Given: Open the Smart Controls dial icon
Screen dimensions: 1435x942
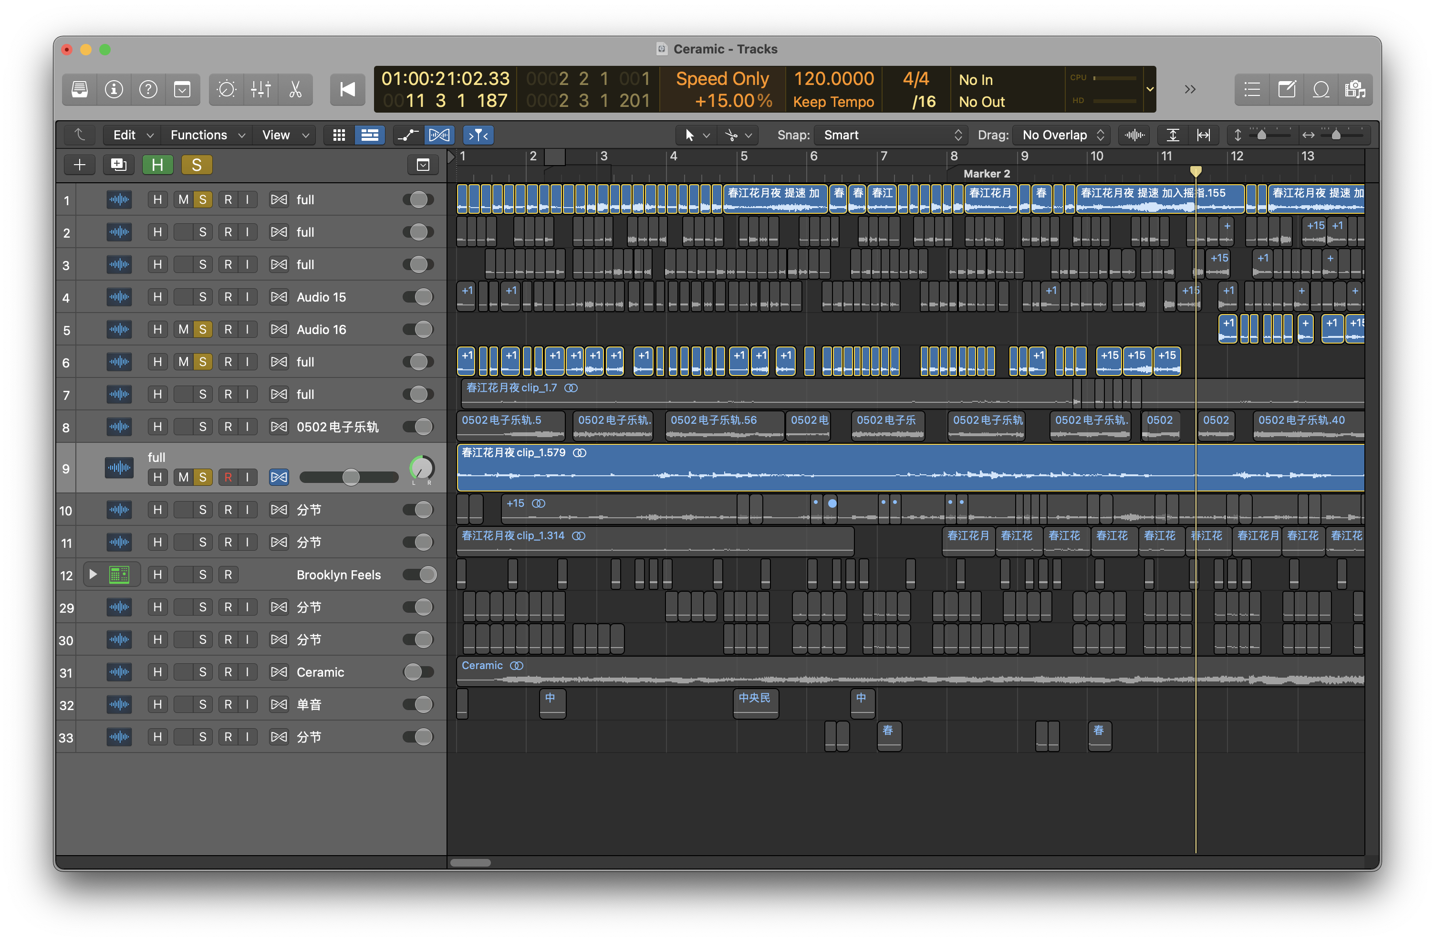Looking at the screenshot, I should point(226,90).
